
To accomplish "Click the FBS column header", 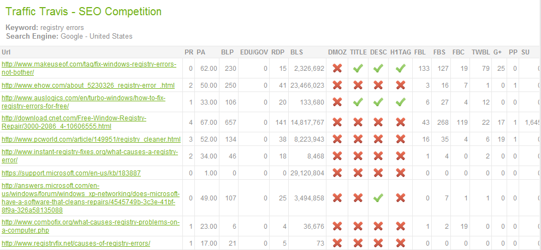I will (439, 52).
